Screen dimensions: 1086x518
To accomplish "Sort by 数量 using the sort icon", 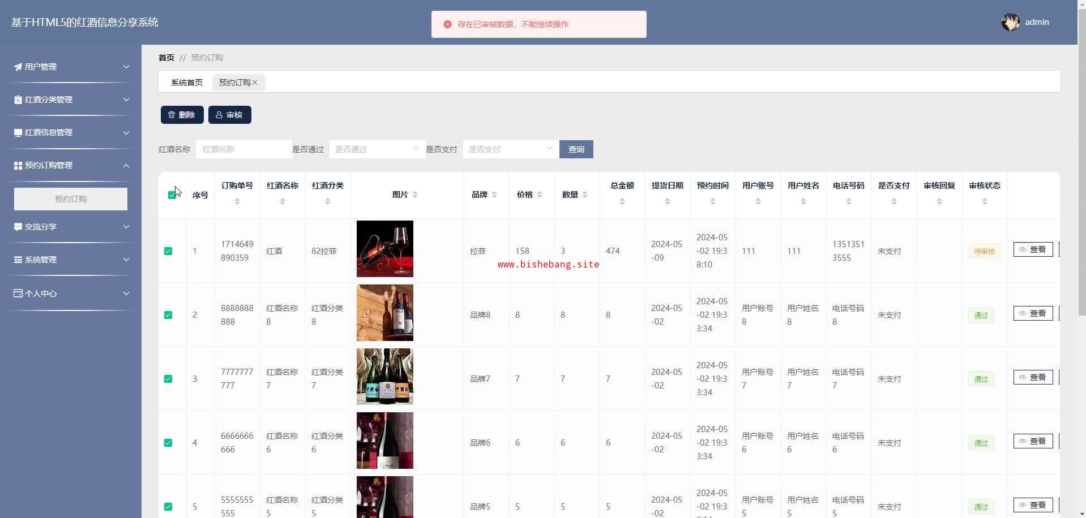I will [585, 195].
